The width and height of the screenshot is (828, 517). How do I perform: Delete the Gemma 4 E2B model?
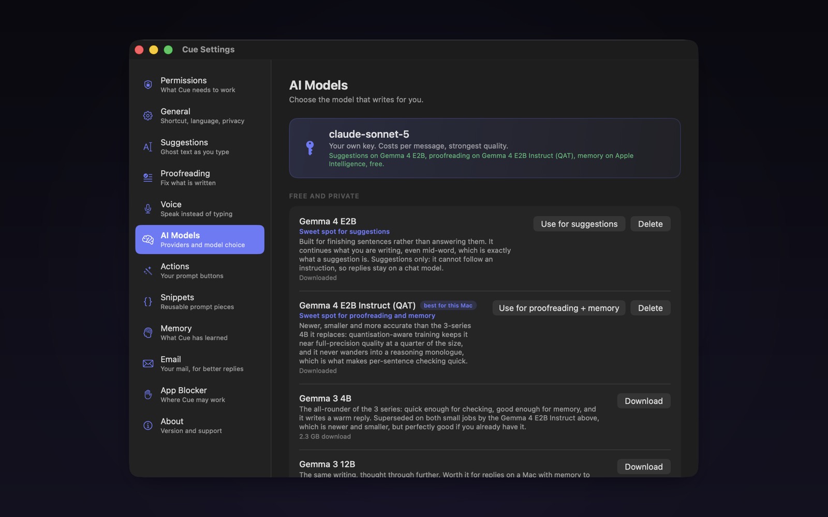coord(650,224)
